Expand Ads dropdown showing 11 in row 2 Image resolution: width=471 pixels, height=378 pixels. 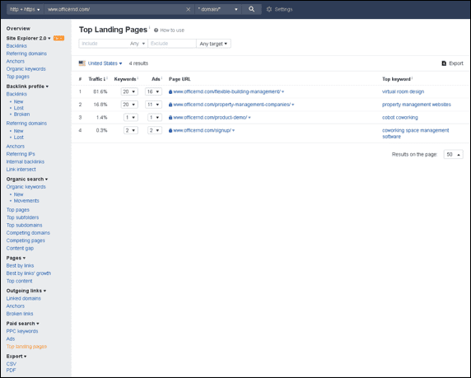pos(153,105)
